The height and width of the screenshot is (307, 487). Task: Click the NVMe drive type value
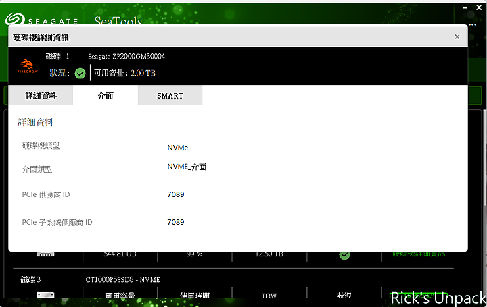178,148
